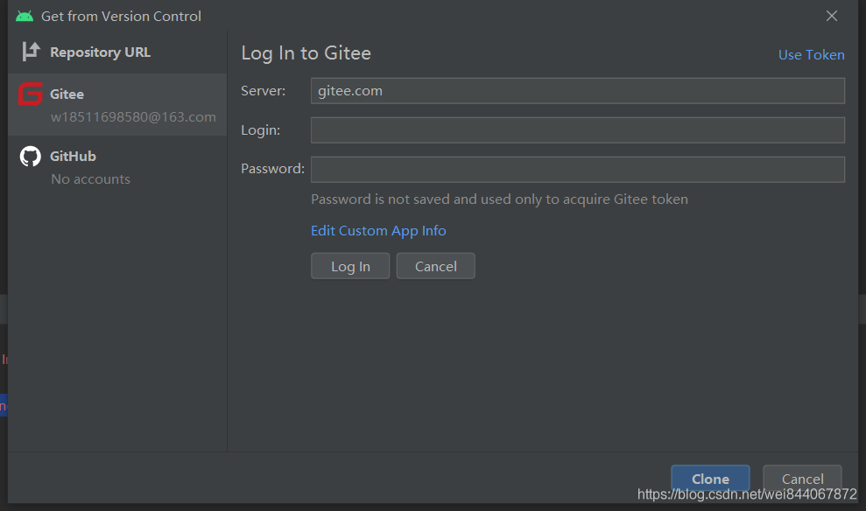Click the w18511698580@163.com account text

pyautogui.click(x=133, y=117)
